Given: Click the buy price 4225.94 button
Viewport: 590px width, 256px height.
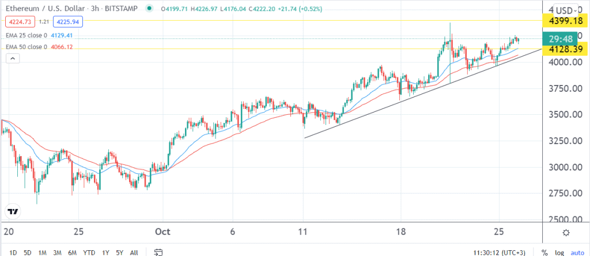Looking at the screenshot, I should pos(68,22).
